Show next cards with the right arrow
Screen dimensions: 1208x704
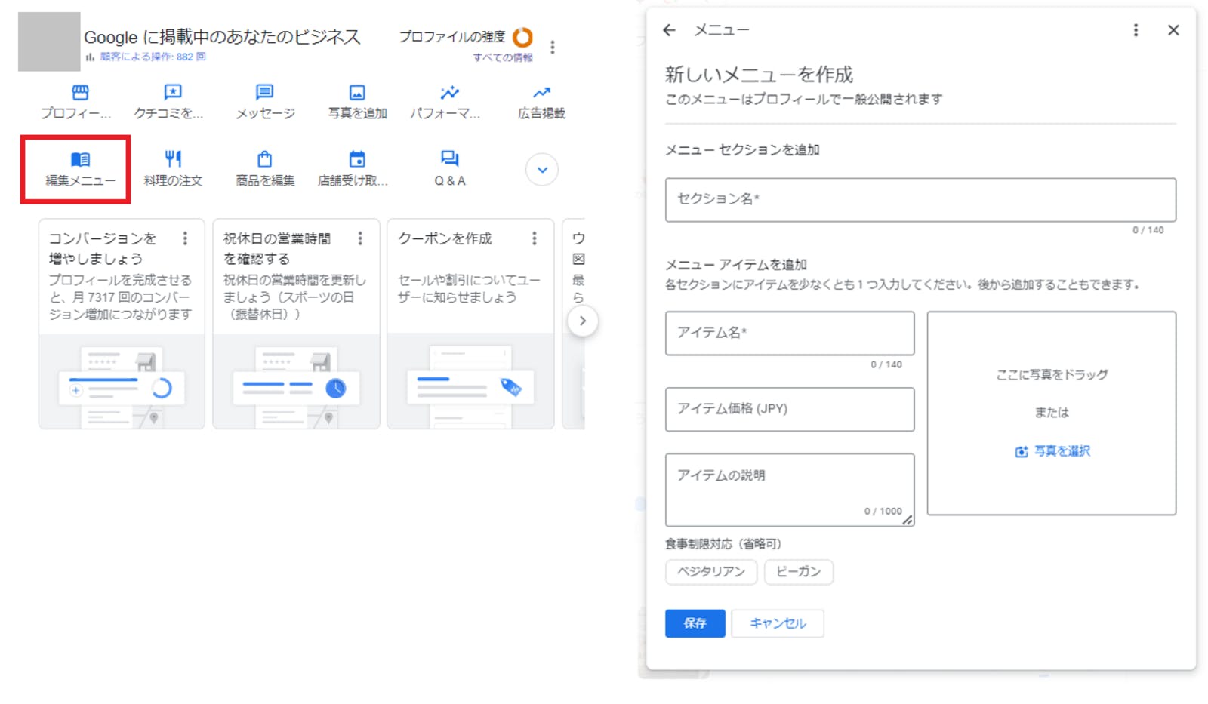(582, 321)
